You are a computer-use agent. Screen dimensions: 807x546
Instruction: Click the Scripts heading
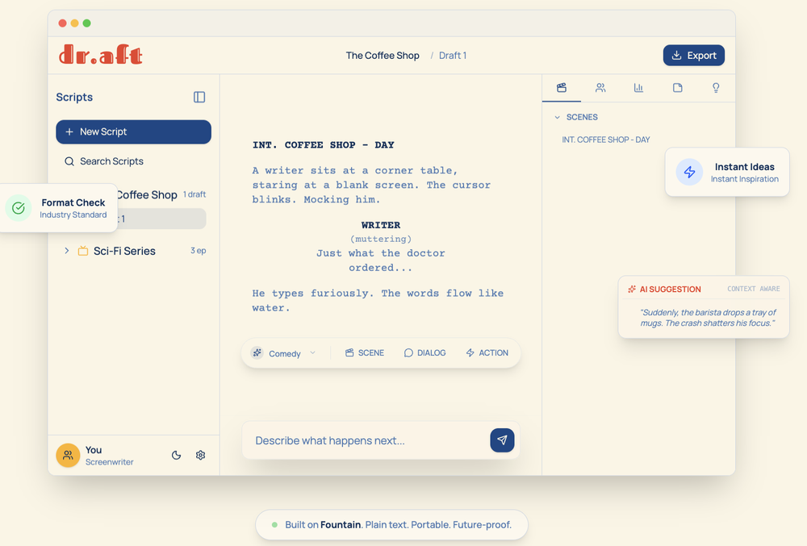(x=74, y=97)
